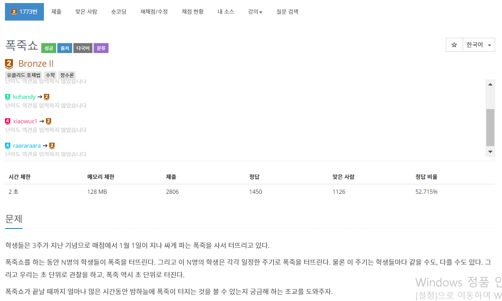
Task: Click the 2 초 time limit value
Action: pos(13,192)
